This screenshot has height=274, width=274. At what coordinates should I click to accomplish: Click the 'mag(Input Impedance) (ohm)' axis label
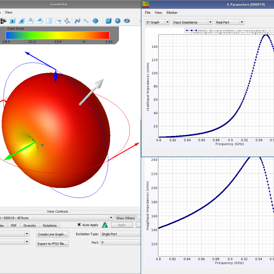click(148, 205)
